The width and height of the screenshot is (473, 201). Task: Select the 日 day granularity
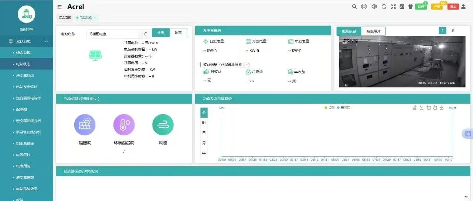[x=204, y=133]
